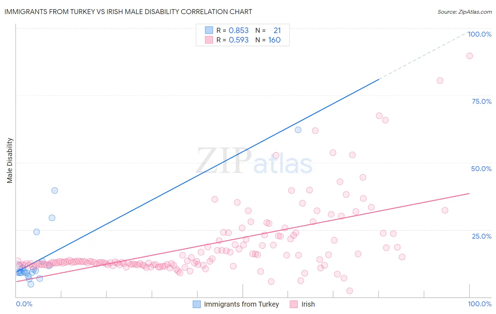Viewport: 496px width, 314px height.
Task: Click the 50.0% y-axis tick label
Action: [x=481, y=169]
